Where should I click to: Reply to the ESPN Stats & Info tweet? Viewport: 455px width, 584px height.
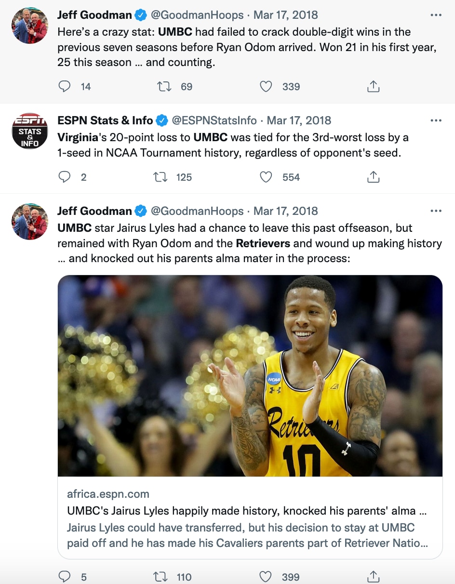coord(65,177)
